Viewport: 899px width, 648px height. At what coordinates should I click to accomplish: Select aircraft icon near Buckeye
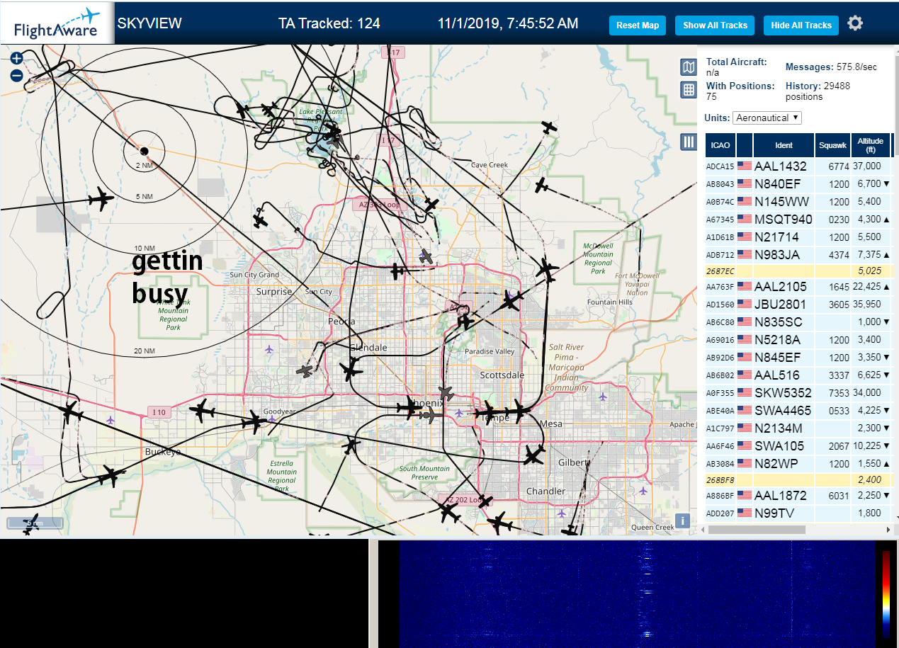coord(110,475)
